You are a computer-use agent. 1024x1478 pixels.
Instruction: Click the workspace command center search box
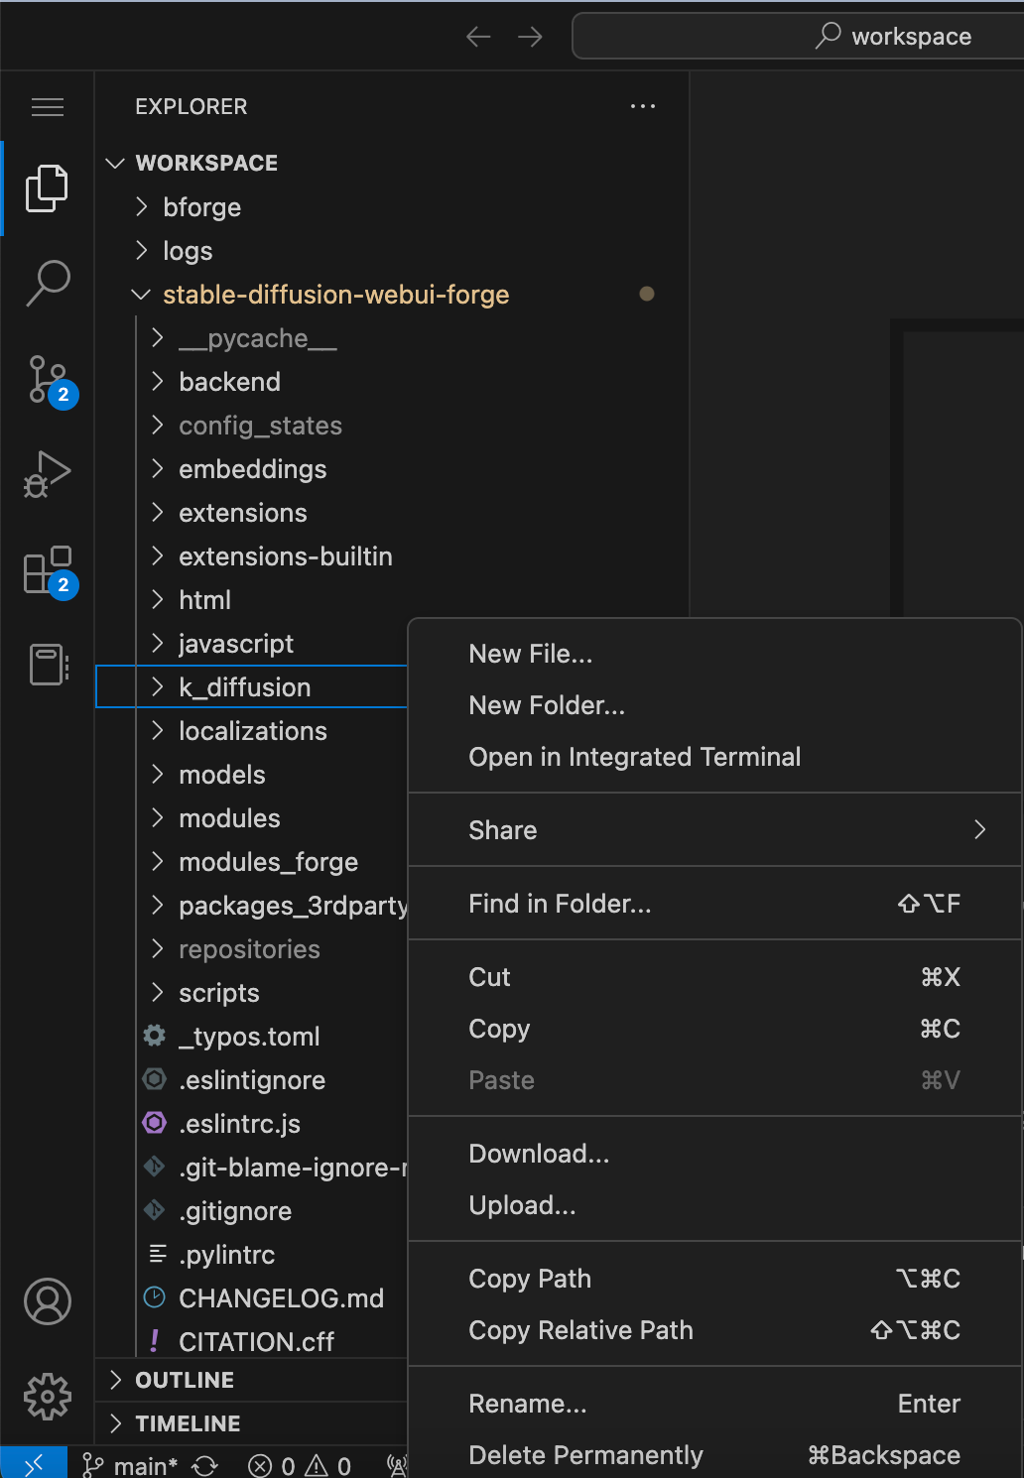point(799,37)
